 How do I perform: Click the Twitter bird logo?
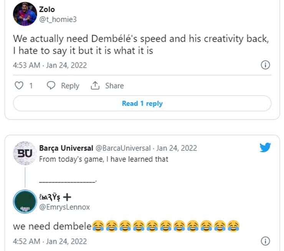pos(265,148)
